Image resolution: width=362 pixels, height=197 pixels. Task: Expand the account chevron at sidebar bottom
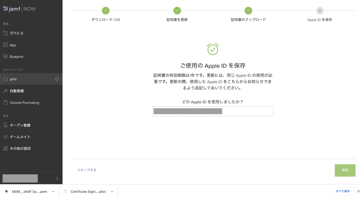[x=57, y=178]
